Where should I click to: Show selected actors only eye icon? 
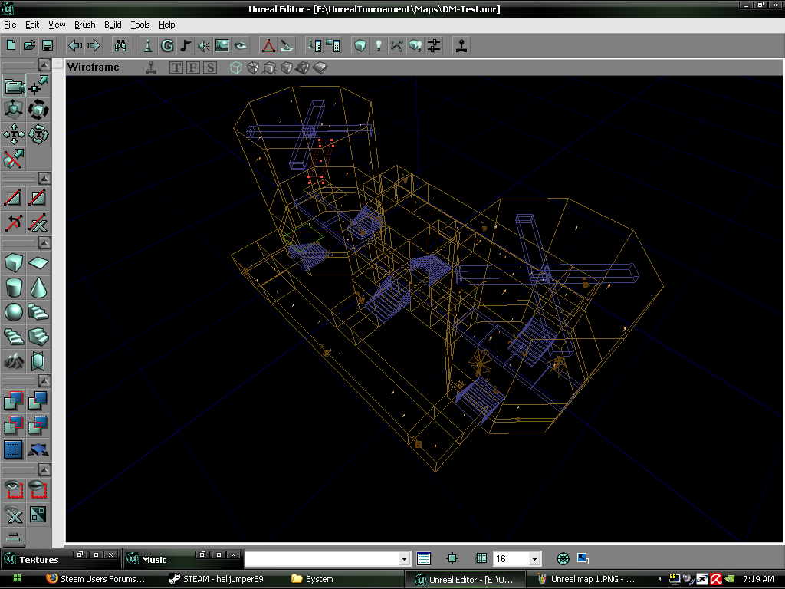14,489
